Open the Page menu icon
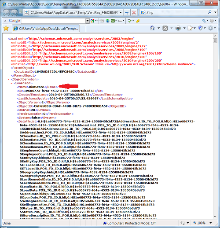This screenshot has height=228, width=220. tap(190, 28)
